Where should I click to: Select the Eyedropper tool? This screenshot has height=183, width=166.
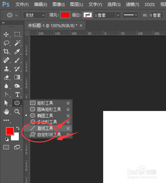coord(17,52)
